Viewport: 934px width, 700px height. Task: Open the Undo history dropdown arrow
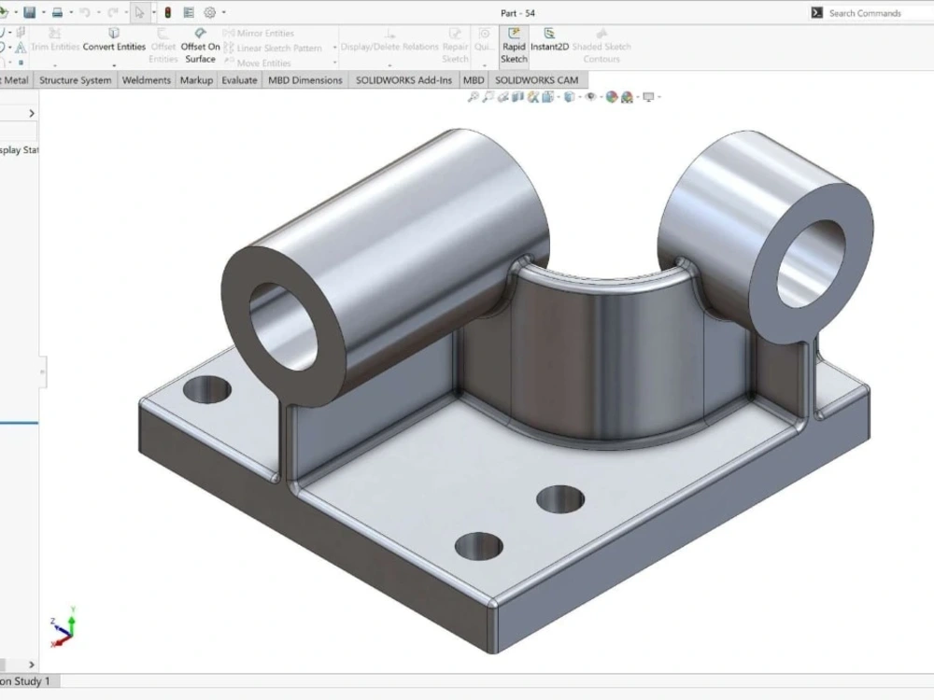(x=98, y=12)
